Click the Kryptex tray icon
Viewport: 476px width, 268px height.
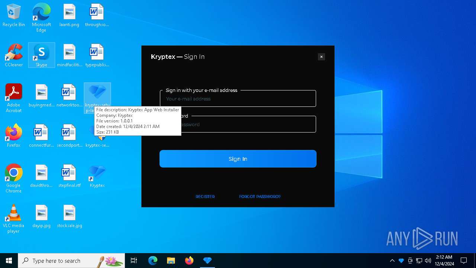point(401,261)
